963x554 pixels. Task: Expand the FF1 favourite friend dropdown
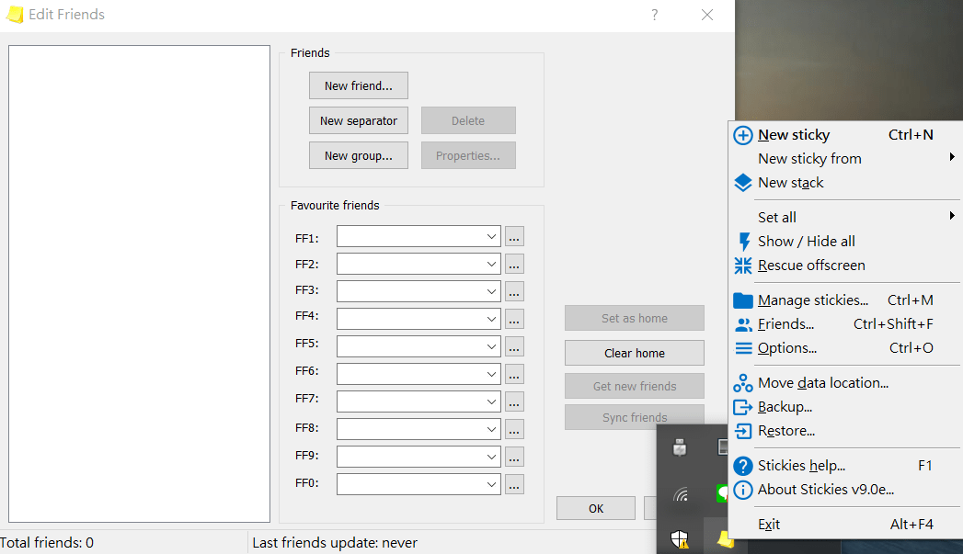491,237
